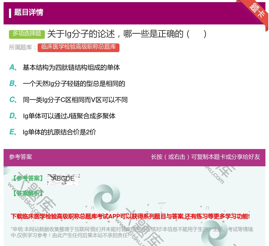Click the 题目详情 header title
The height and width of the screenshot is (246, 269).
[x=29, y=12]
